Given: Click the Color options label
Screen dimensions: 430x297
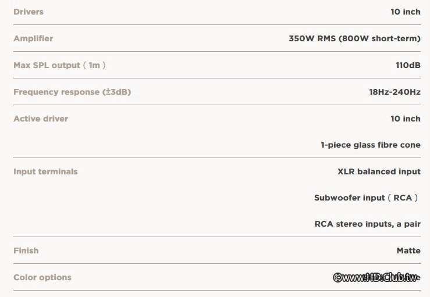Looking at the screenshot, I should click(x=42, y=277).
